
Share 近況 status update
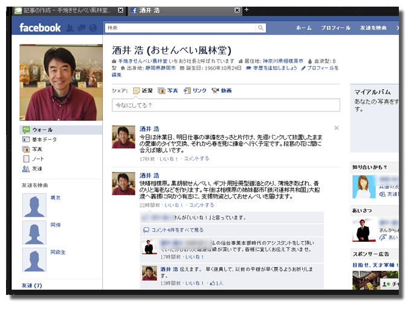(x=143, y=91)
